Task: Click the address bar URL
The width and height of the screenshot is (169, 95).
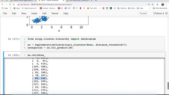Action: coord(51,4)
